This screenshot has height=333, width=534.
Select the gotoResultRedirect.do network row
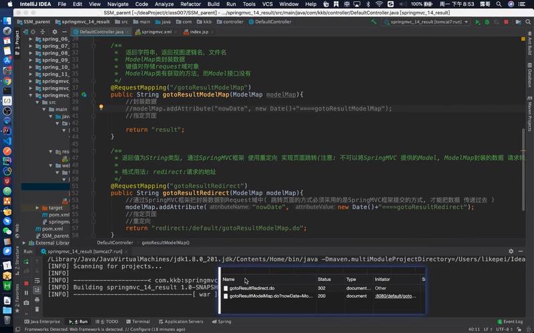(322, 288)
